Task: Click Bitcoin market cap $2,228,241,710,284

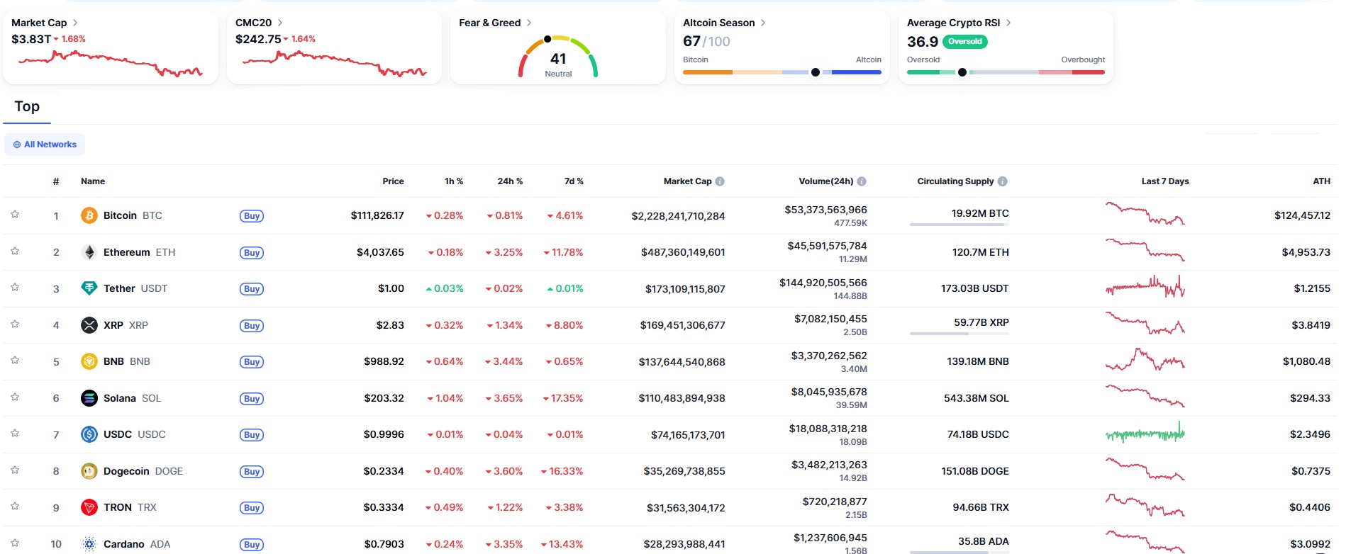Action: tap(678, 216)
